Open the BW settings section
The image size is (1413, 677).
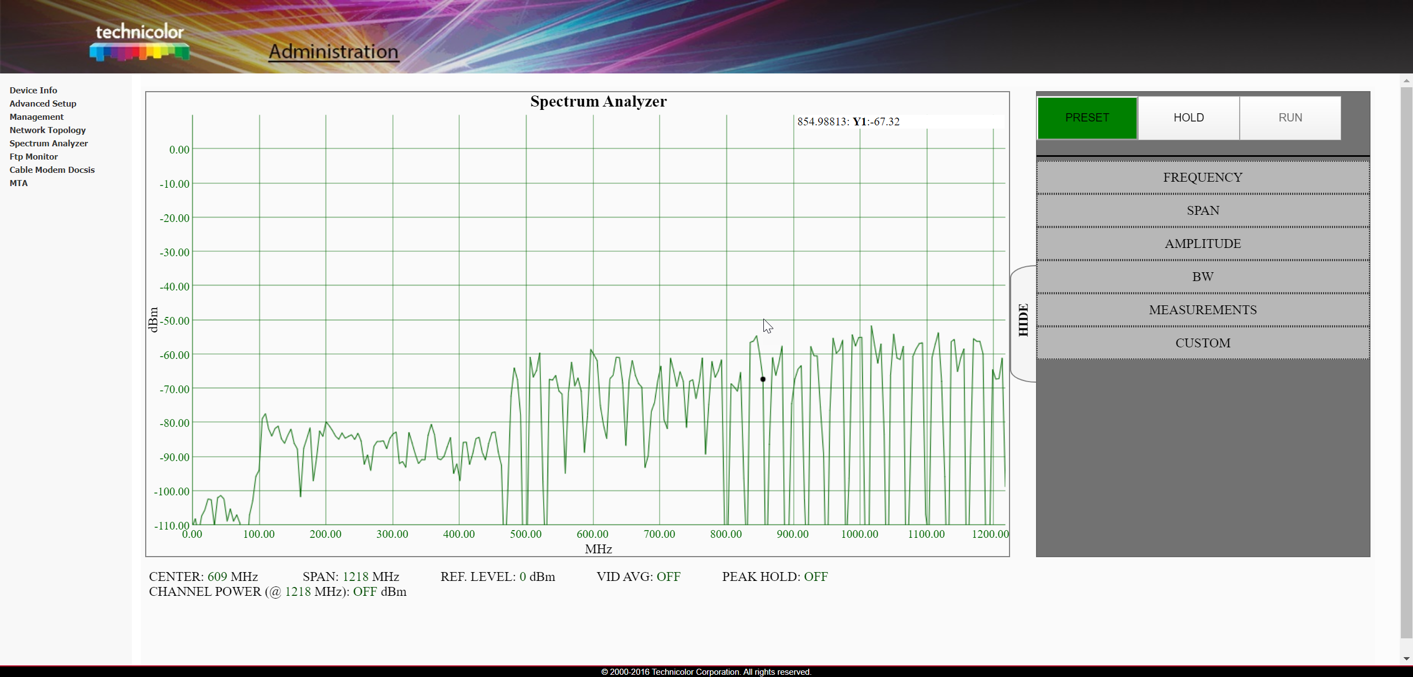click(x=1202, y=277)
